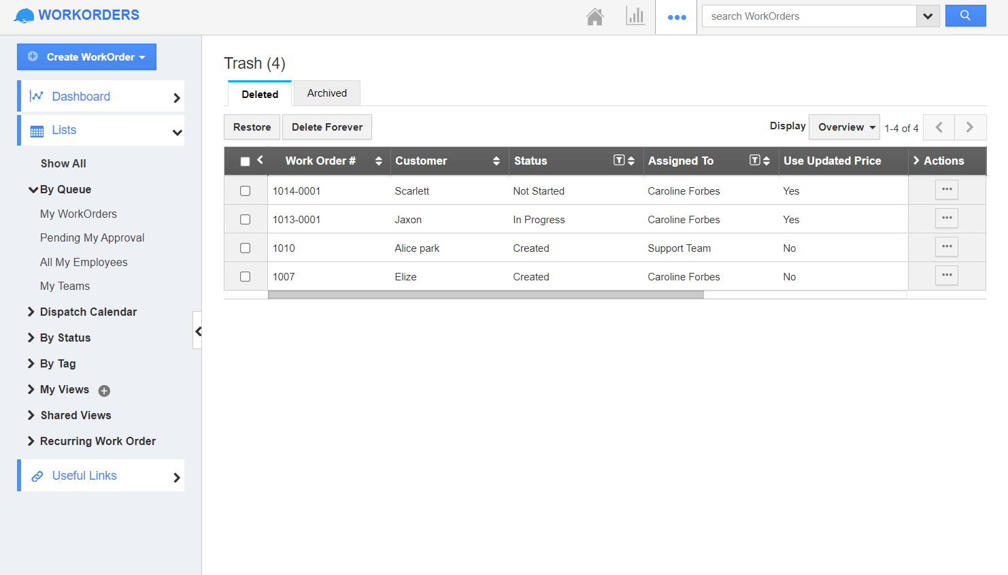The width and height of the screenshot is (1008, 575).
Task: Tick the checkbox for work order 1010
Action: pyautogui.click(x=246, y=248)
